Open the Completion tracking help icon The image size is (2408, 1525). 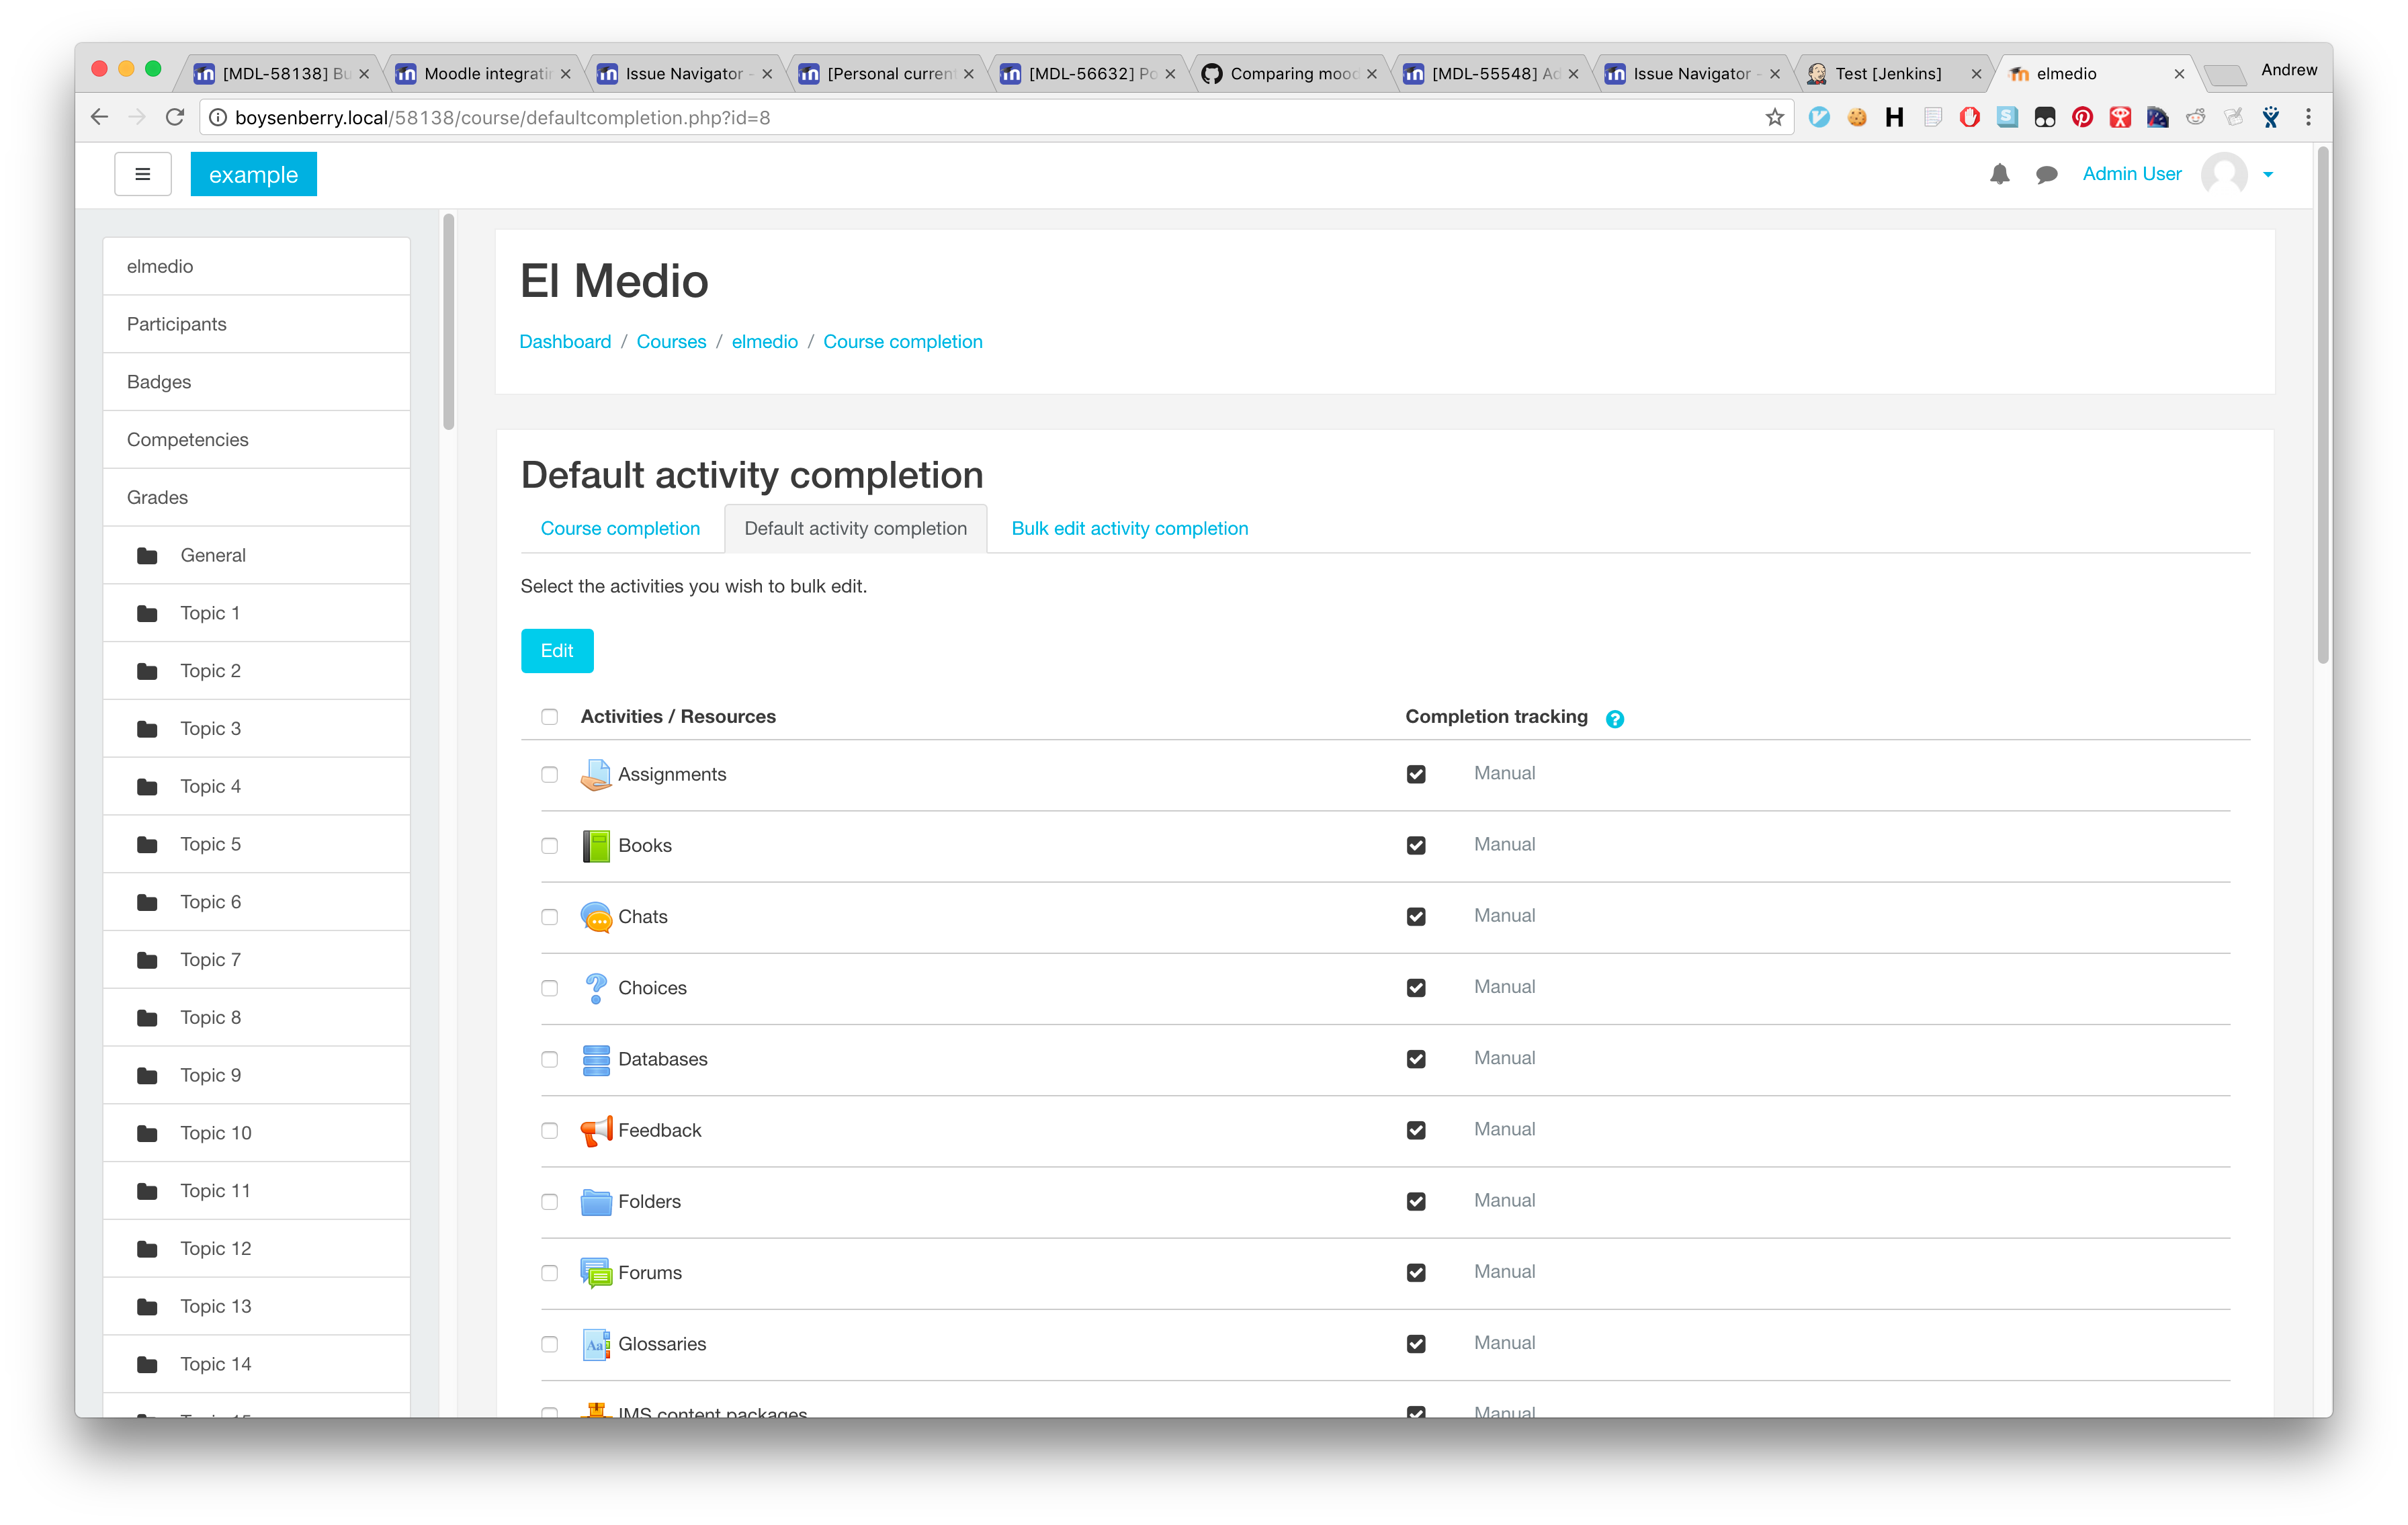1614,718
